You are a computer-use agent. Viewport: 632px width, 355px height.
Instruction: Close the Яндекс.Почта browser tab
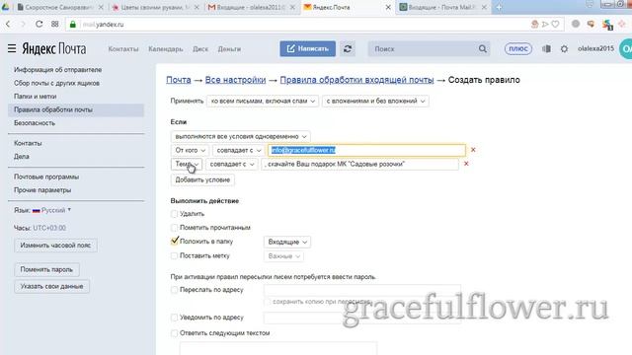(x=388, y=7)
